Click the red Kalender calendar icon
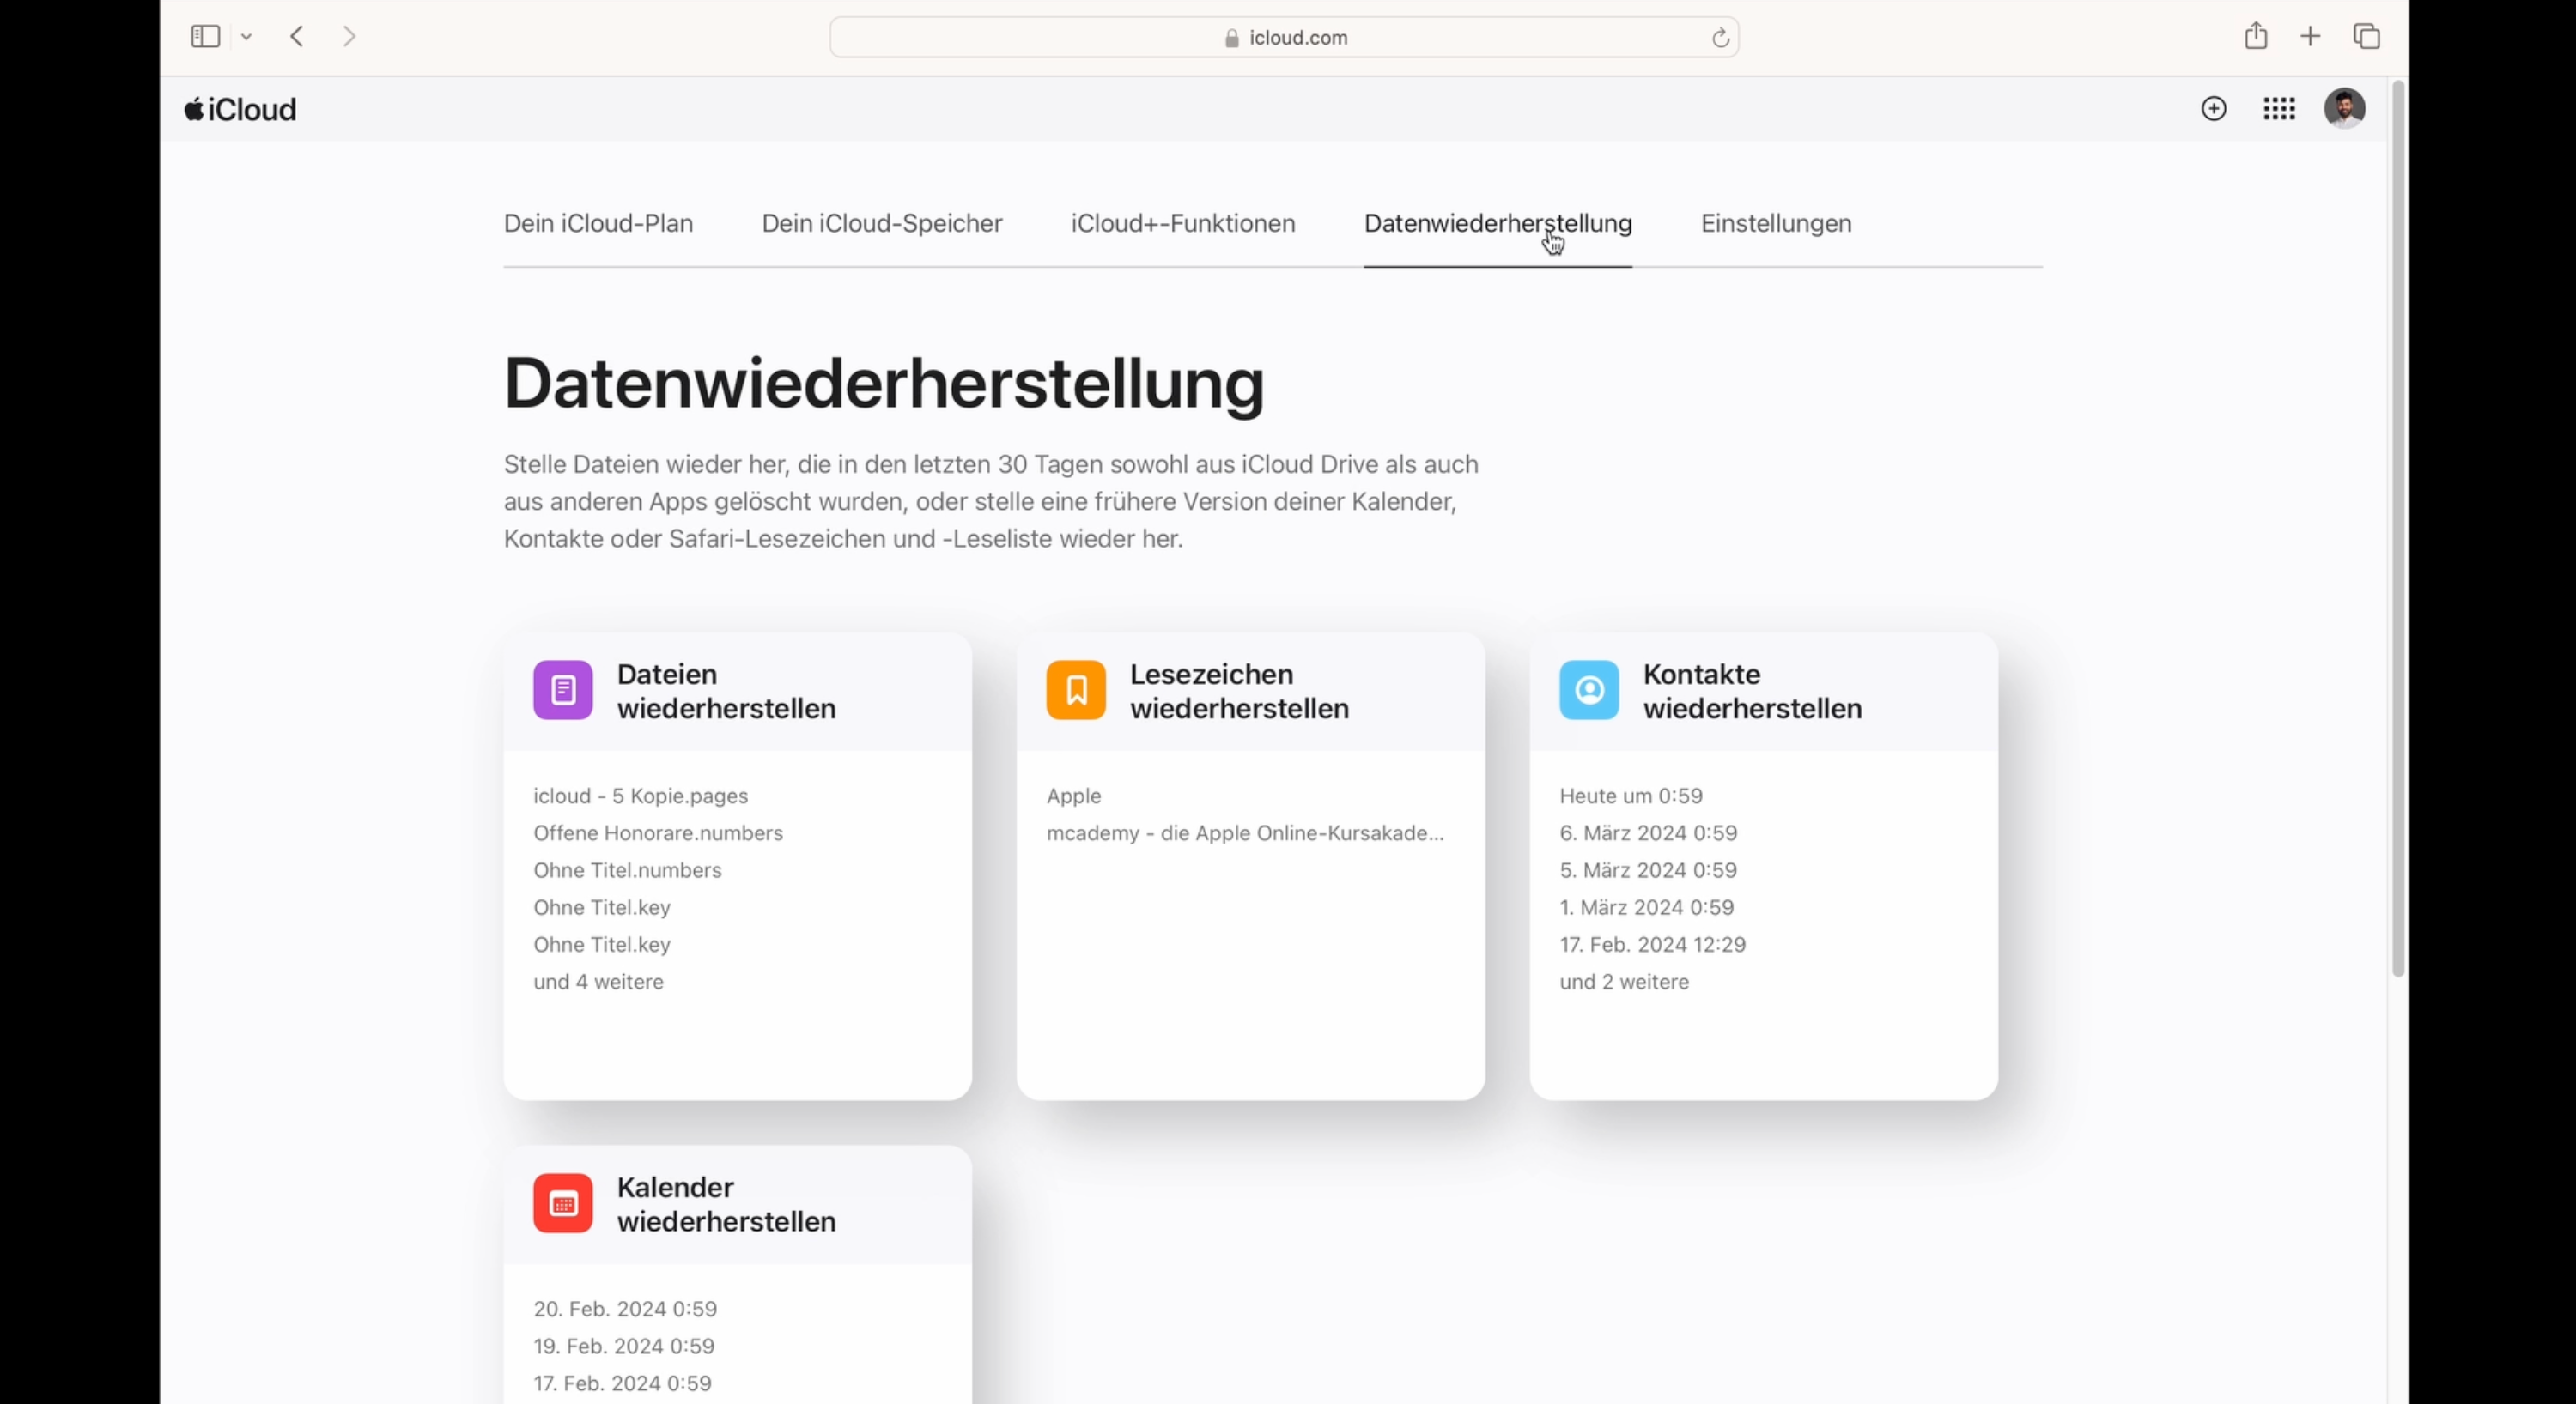Image resolution: width=2576 pixels, height=1404 pixels. pyautogui.click(x=562, y=1203)
